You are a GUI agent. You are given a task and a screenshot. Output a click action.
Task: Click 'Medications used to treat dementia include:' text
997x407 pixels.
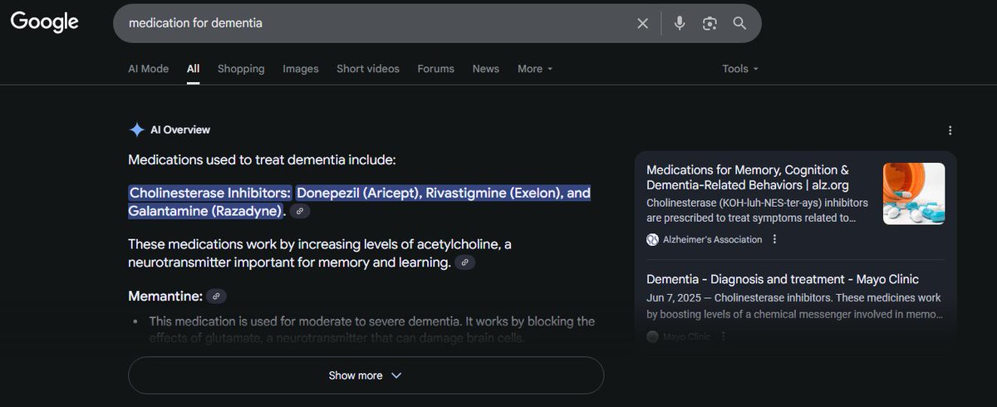pyautogui.click(x=263, y=159)
